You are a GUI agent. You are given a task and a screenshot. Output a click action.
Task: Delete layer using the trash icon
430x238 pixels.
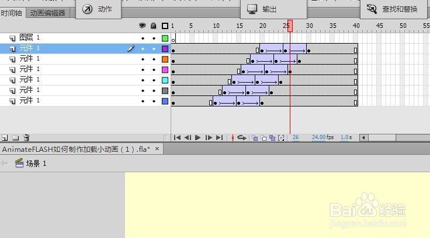click(26, 138)
